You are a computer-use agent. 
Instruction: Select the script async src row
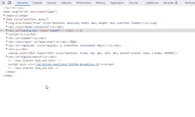pyautogui.click(x=61, y=64)
